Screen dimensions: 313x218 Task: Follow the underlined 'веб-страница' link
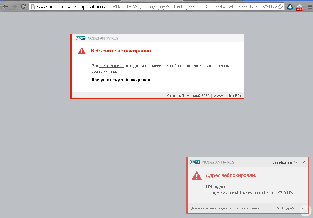point(111,66)
